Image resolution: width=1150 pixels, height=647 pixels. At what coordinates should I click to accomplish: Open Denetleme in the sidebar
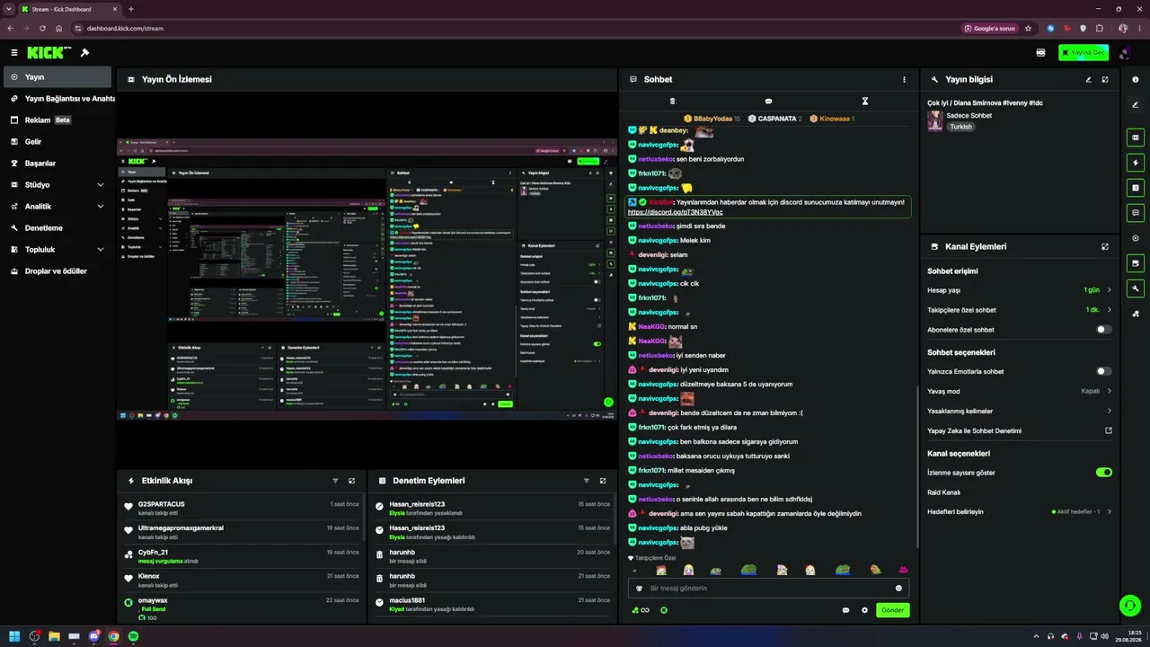click(58, 228)
